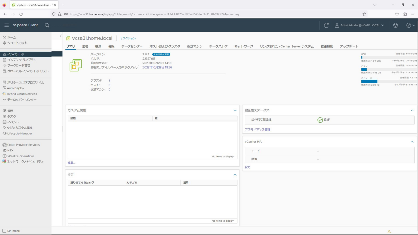
Task: Open Hybrid Cloud Services
Action: tap(20, 94)
